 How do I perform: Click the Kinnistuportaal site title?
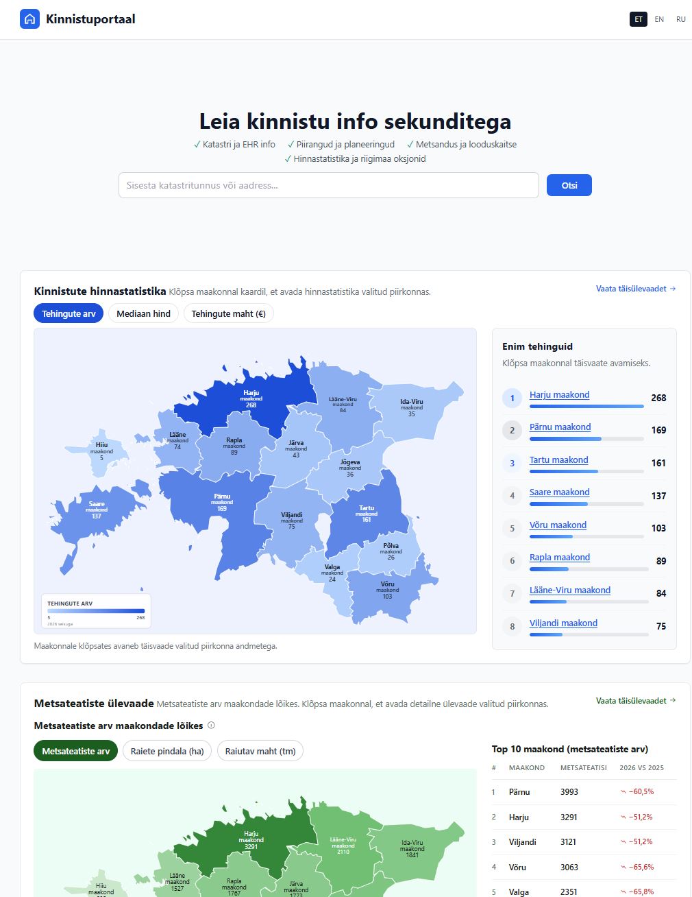tap(90, 19)
